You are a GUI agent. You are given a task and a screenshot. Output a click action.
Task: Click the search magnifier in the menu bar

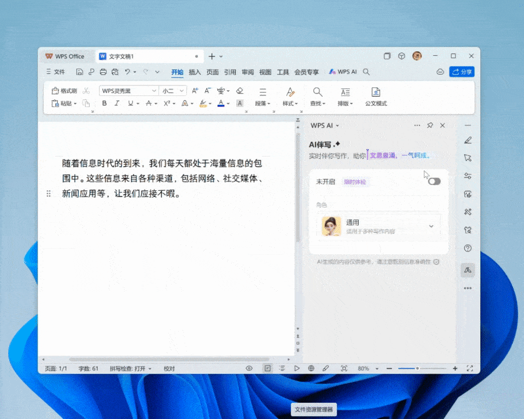point(366,72)
